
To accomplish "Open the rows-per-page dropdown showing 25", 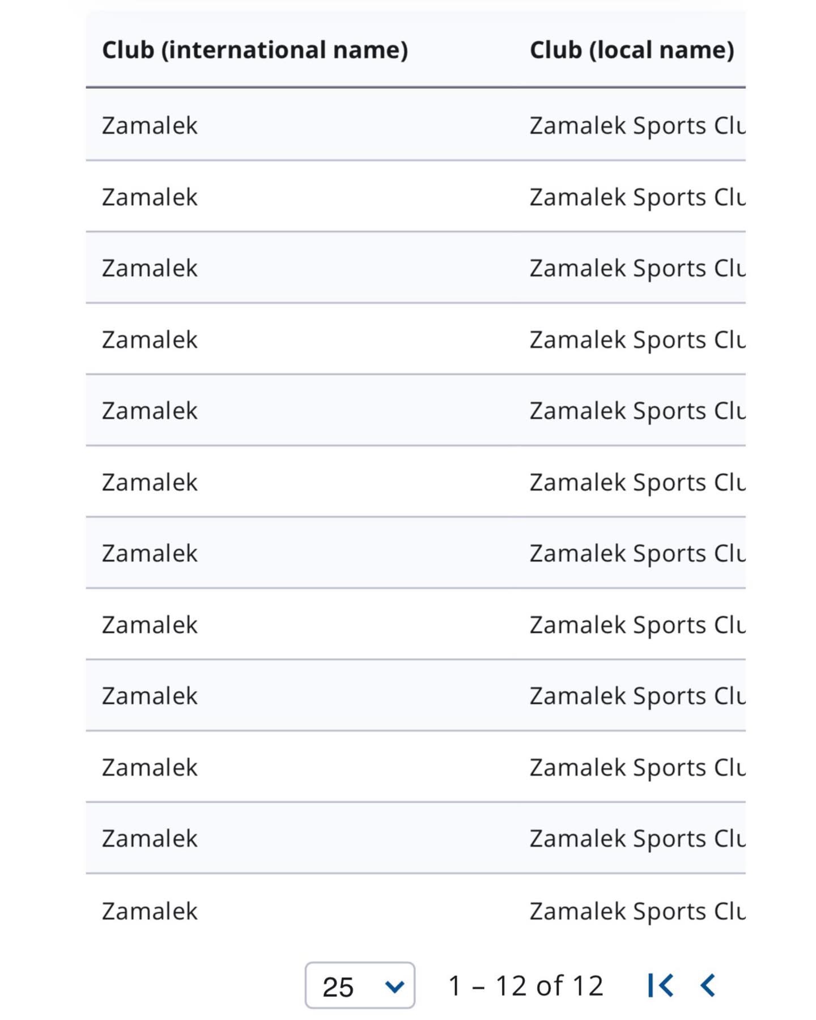I will click(x=360, y=985).
